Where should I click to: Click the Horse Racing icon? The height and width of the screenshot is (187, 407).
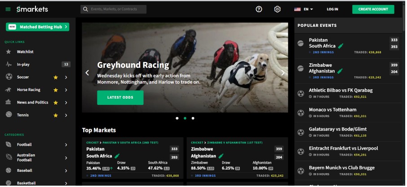click(x=8, y=90)
